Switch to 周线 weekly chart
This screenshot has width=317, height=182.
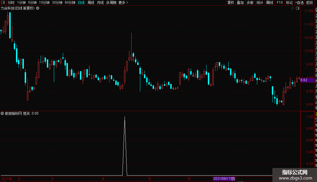pyautogui.click(x=91, y=3)
